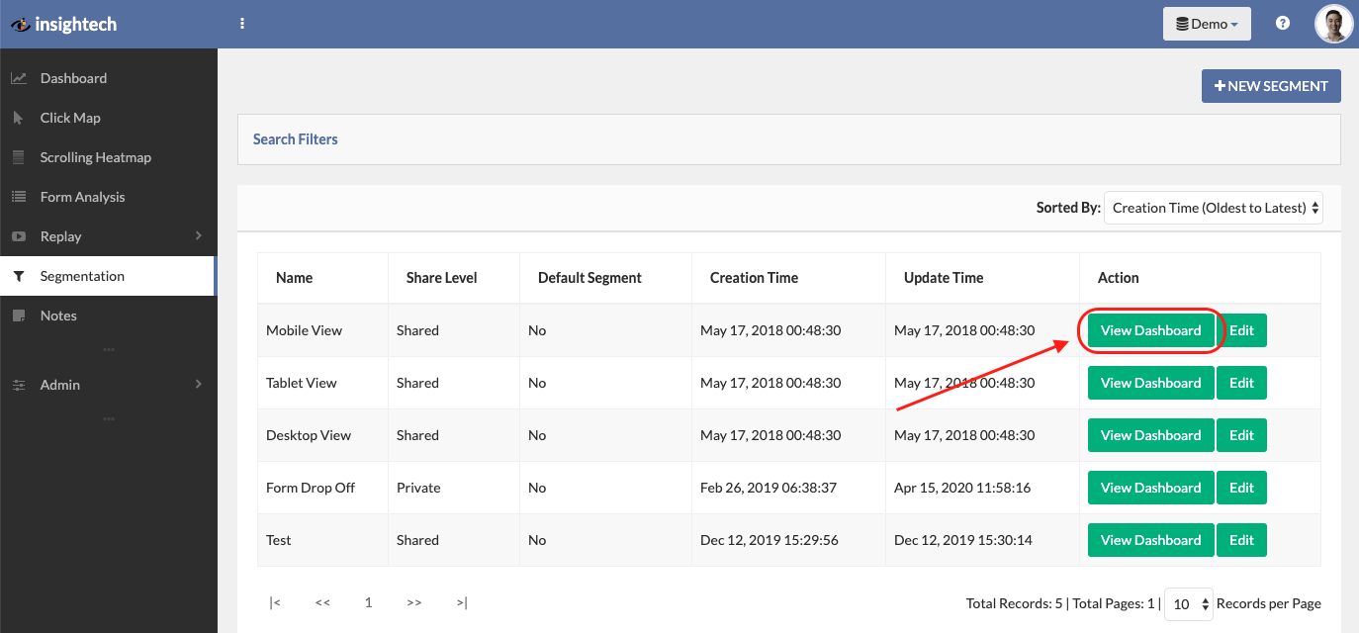Edit the Mobile View segment

[1241, 330]
